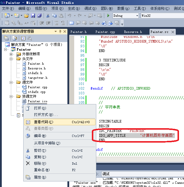Open the Win32 platform dropdown
The image size is (184, 187).
tap(163, 16)
